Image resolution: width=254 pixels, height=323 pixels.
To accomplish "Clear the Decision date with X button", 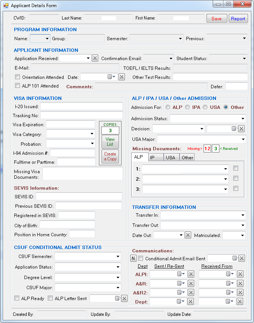I will coord(242,129).
